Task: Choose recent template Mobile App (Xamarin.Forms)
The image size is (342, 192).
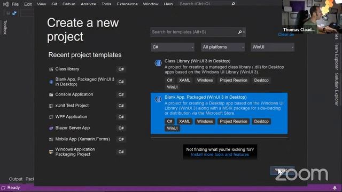Action: coord(87,139)
